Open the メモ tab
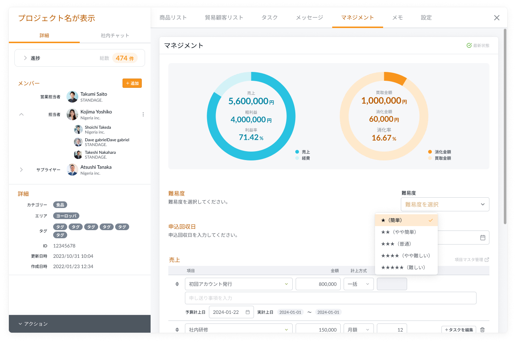516x343 pixels. (398, 18)
